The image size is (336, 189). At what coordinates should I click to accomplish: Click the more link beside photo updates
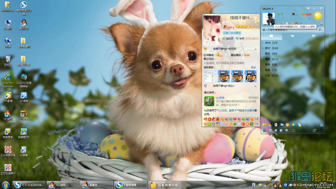[253, 67]
